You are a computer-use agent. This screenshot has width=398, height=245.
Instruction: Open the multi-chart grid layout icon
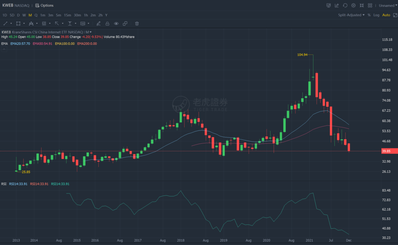coord(370,5)
